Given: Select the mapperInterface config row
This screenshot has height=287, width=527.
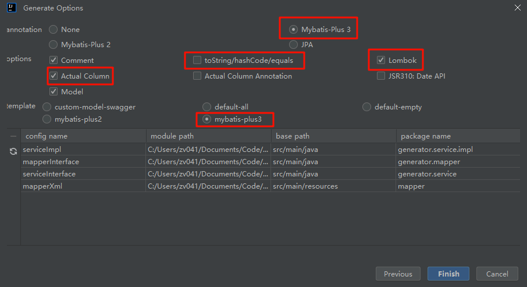Looking at the screenshot, I should pos(270,162).
